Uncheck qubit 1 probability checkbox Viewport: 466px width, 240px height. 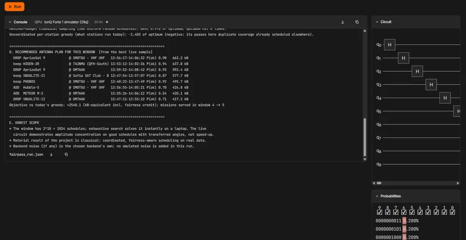[444, 212]
